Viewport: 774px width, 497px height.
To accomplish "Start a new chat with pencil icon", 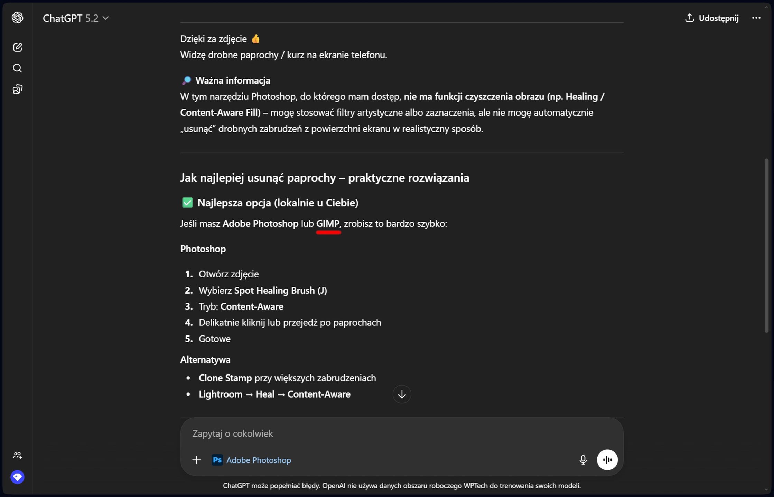I will (x=17, y=47).
